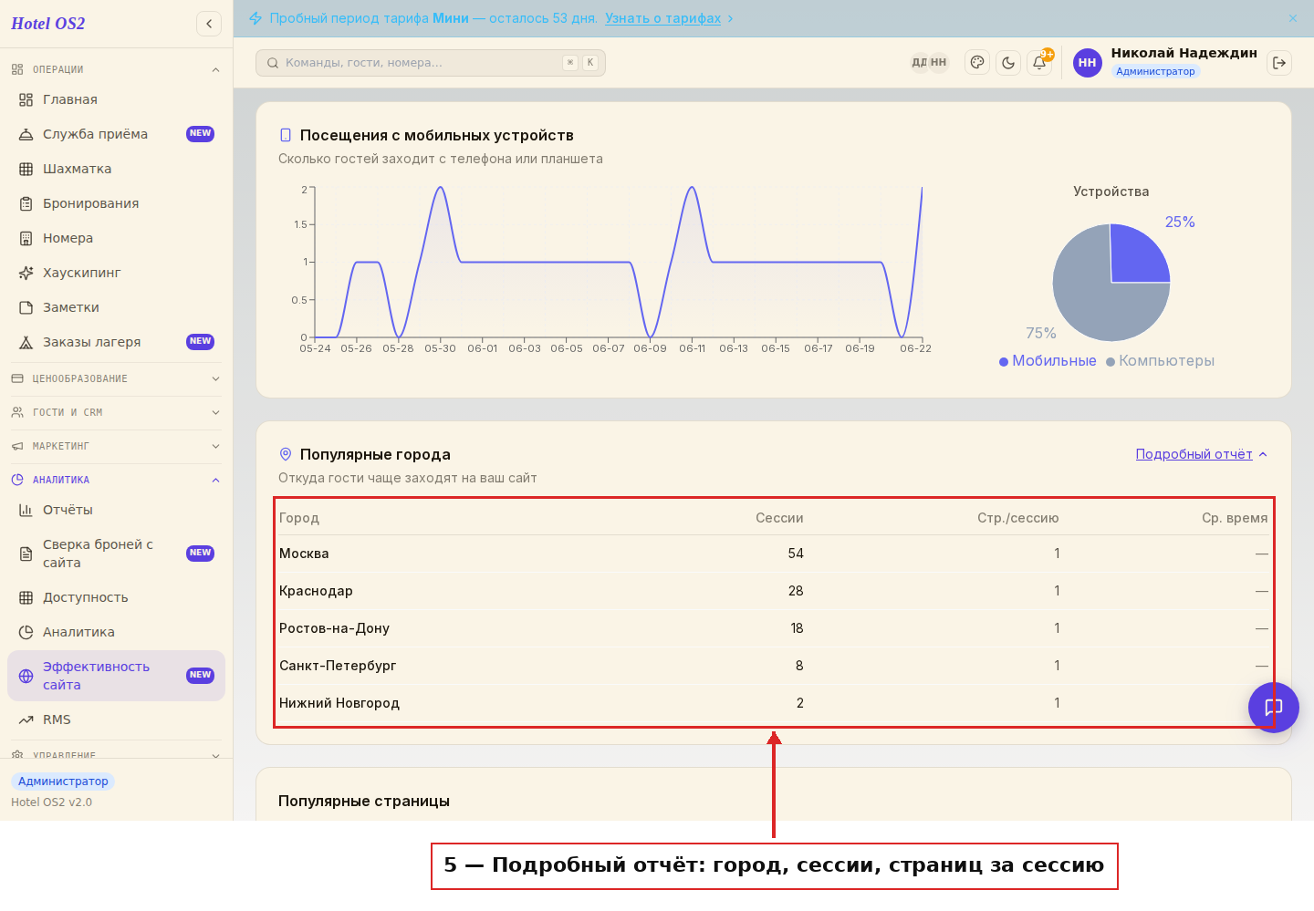Open the theme palette icon
This screenshot has width=1314, height=911.
point(977,63)
